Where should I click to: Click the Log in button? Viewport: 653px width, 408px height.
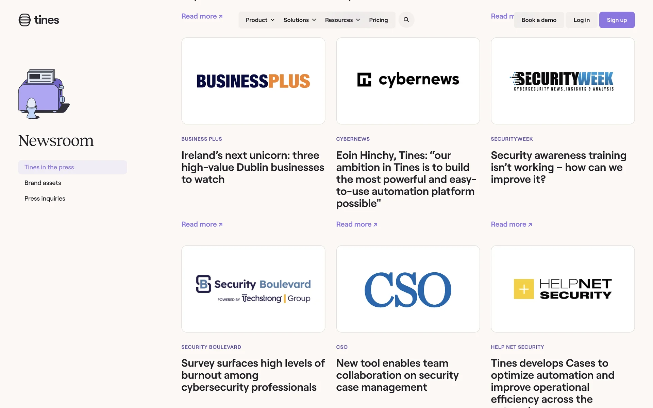coord(581,20)
